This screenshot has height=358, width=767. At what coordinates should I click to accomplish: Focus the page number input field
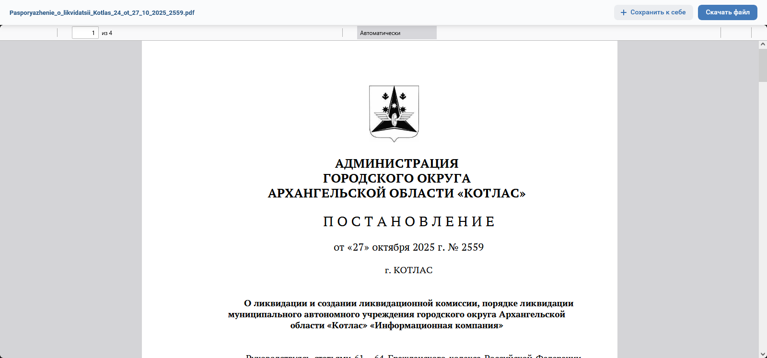[x=85, y=33]
